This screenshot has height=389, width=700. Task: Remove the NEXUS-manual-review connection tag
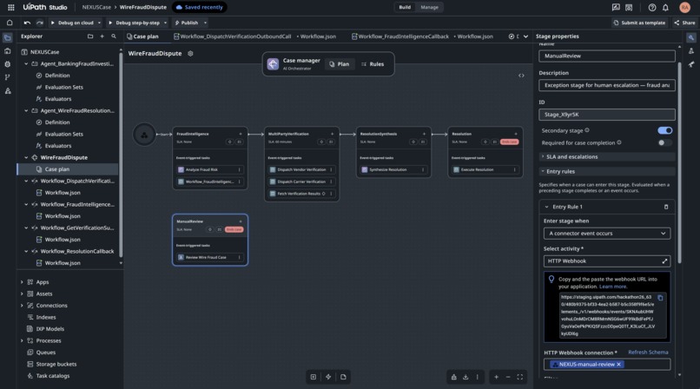[x=618, y=365]
